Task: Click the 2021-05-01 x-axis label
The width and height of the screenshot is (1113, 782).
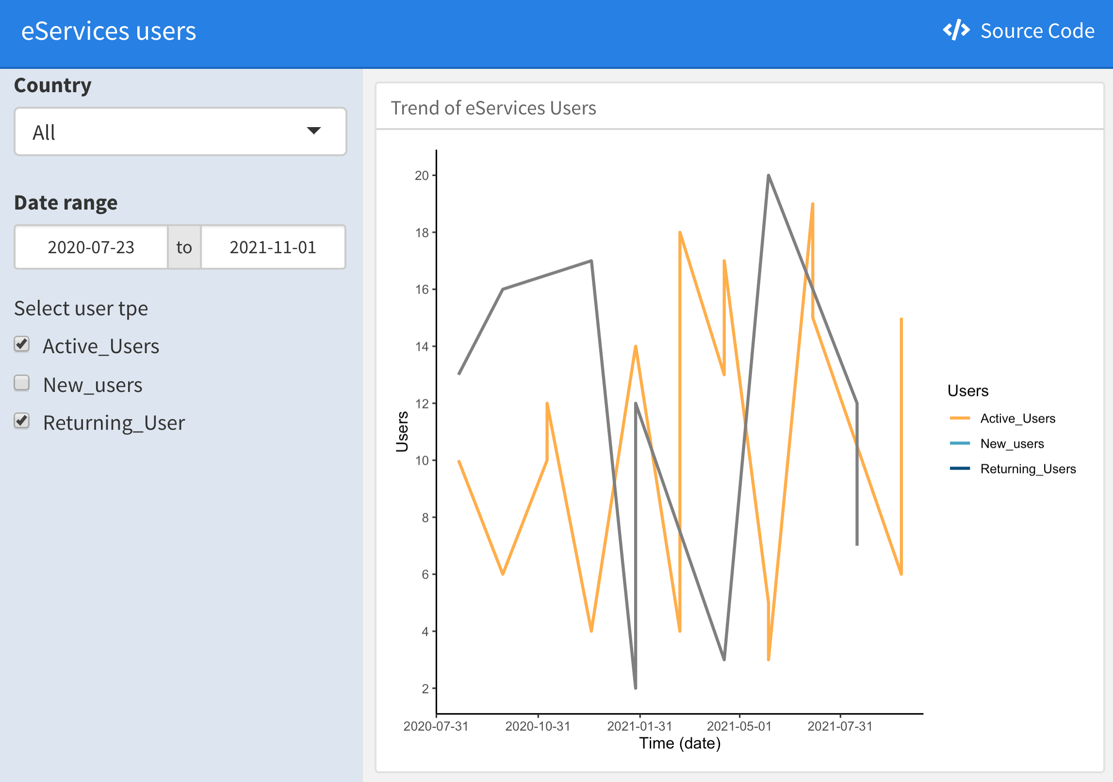Action: 739,726
